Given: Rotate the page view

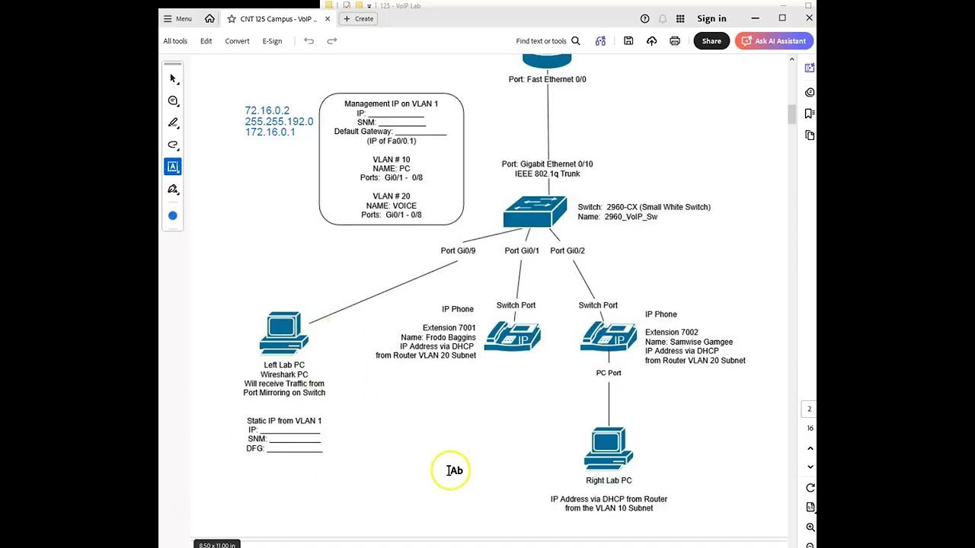Looking at the screenshot, I should 810,488.
